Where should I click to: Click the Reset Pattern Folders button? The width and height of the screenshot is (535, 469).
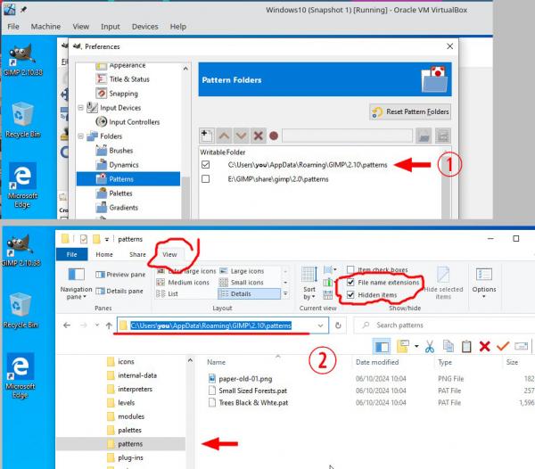pos(410,111)
